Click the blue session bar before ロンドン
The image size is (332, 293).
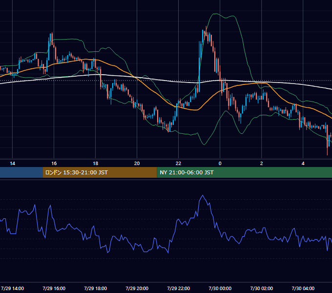(21, 172)
